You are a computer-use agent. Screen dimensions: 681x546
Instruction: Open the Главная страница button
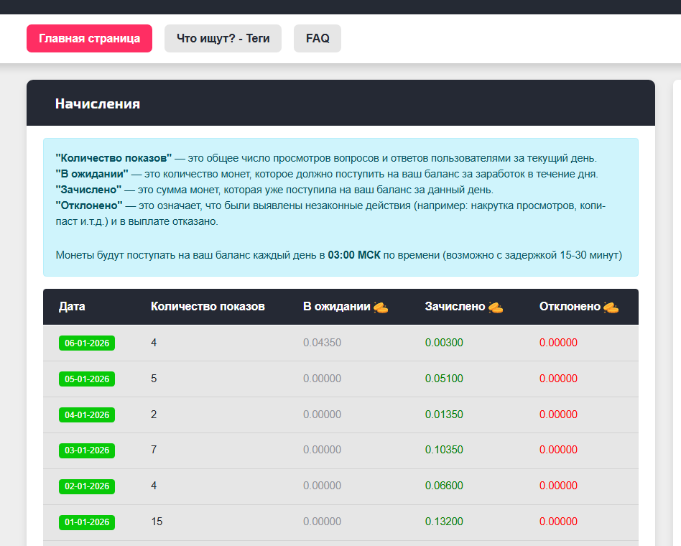point(90,39)
